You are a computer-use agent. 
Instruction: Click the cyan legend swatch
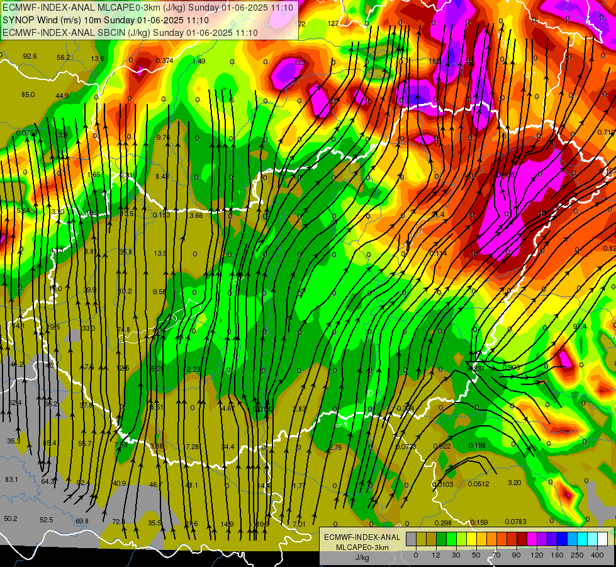(583, 539)
